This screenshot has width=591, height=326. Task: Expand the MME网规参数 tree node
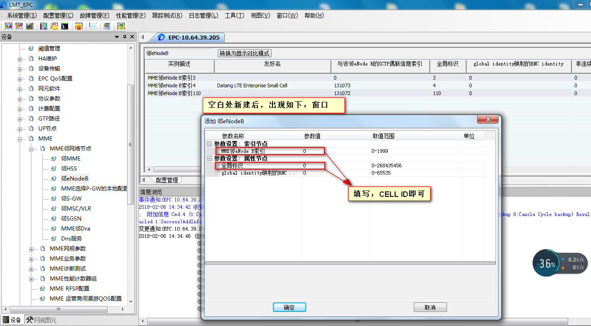point(31,249)
